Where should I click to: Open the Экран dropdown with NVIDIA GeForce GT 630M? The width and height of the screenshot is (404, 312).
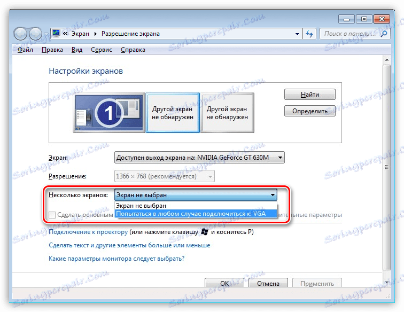(x=199, y=158)
